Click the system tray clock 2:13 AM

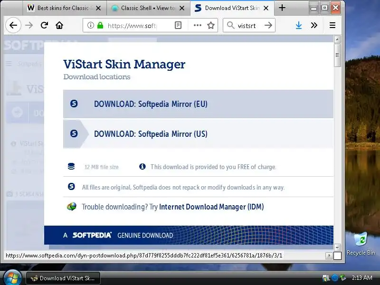point(362,278)
